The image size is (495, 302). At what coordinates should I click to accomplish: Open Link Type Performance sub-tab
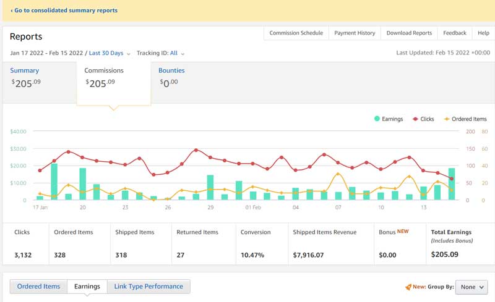tap(148, 286)
